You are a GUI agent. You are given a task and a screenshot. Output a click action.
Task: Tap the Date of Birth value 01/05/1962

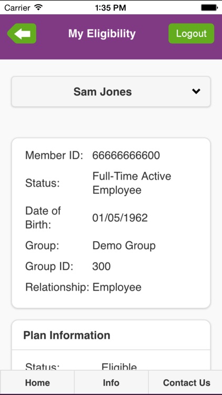(120, 218)
